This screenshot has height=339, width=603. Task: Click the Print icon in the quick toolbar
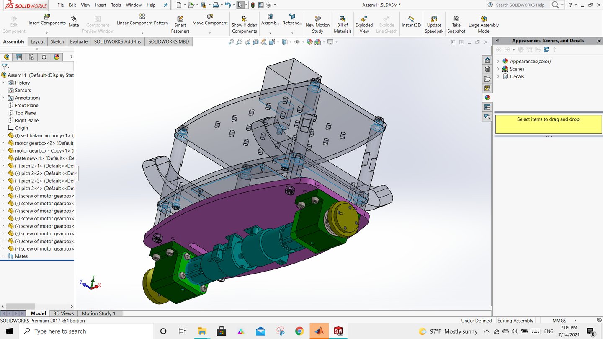215,5
